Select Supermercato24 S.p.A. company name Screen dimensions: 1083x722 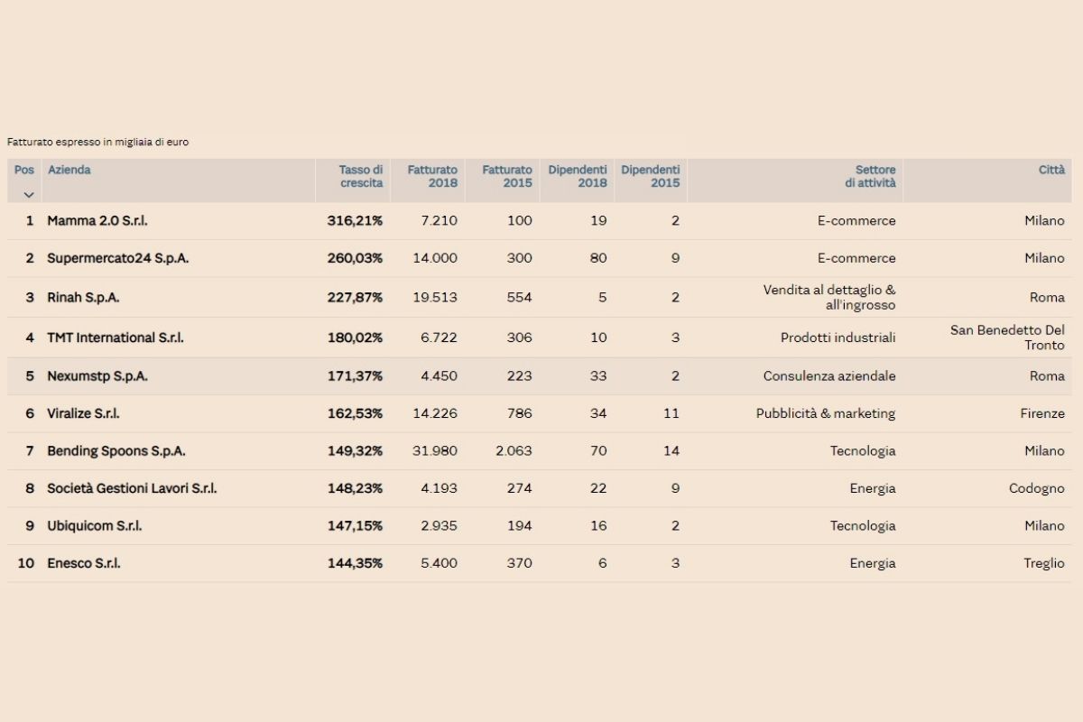point(118,258)
